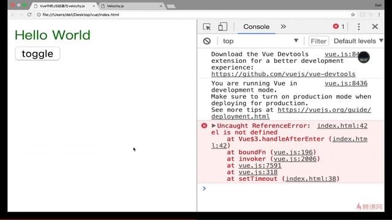The width and height of the screenshot is (392, 220).
Task: Click the toggle button on the page
Action: coord(37,54)
